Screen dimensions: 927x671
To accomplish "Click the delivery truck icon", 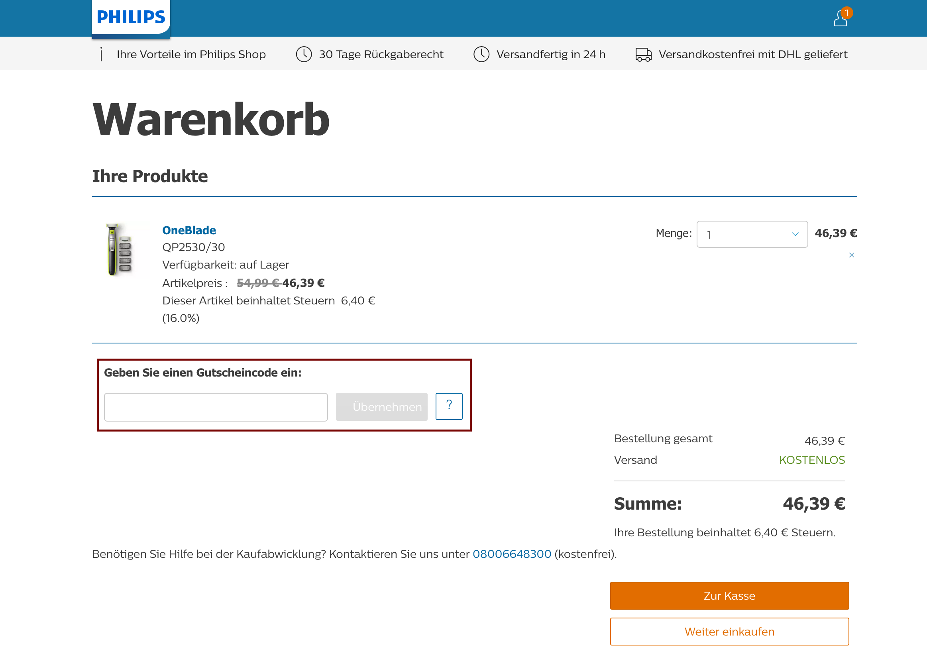I will 643,54.
